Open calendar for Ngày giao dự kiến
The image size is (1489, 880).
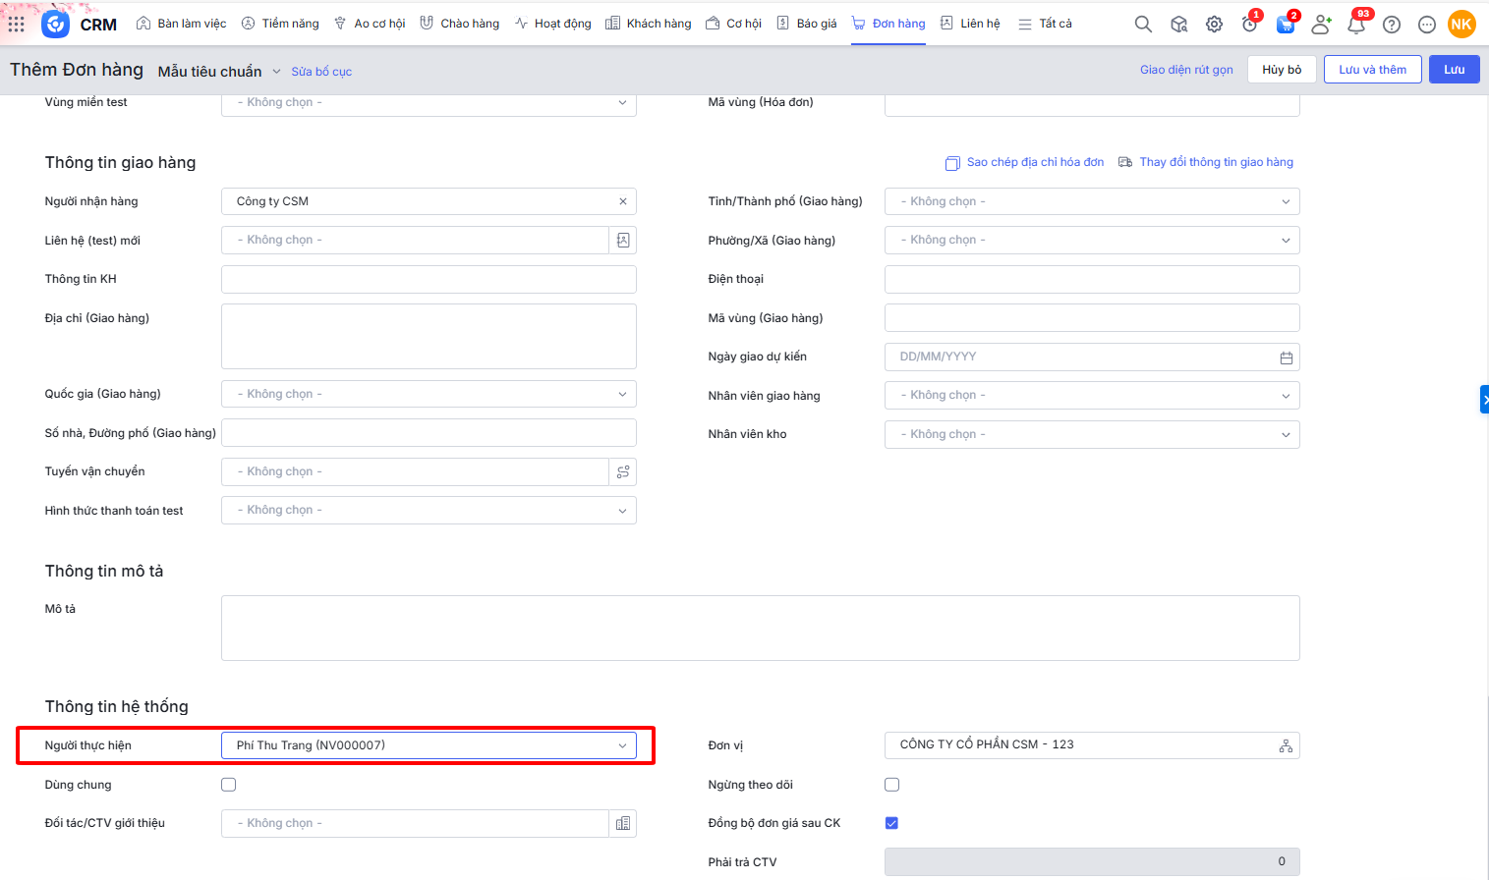click(x=1286, y=357)
